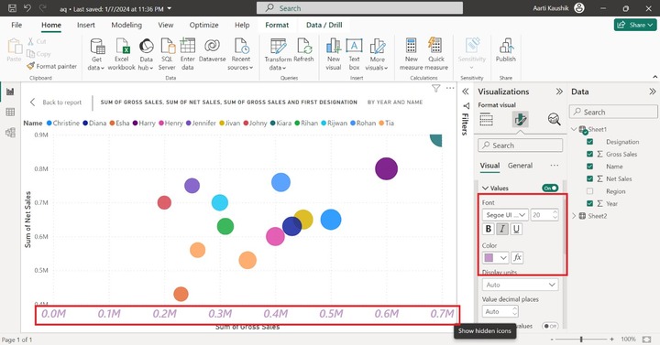Go Back to report
This screenshot has height=345, width=660.
[x=57, y=102]
